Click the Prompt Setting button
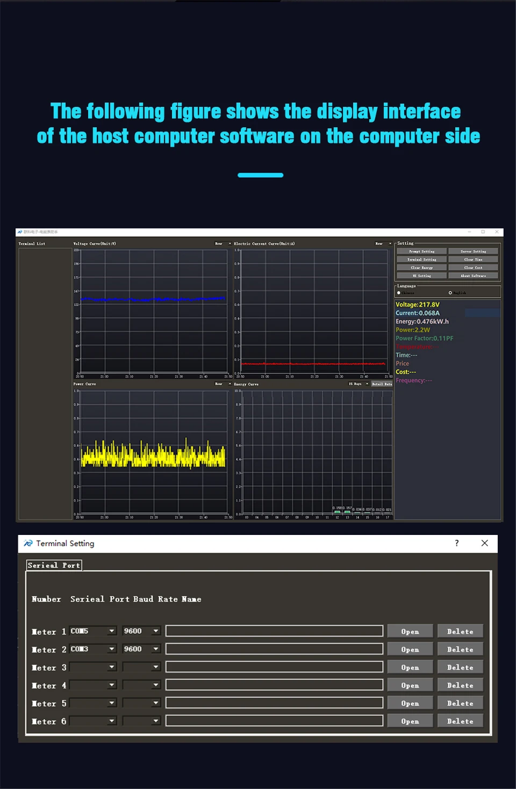 coord(422,251)
